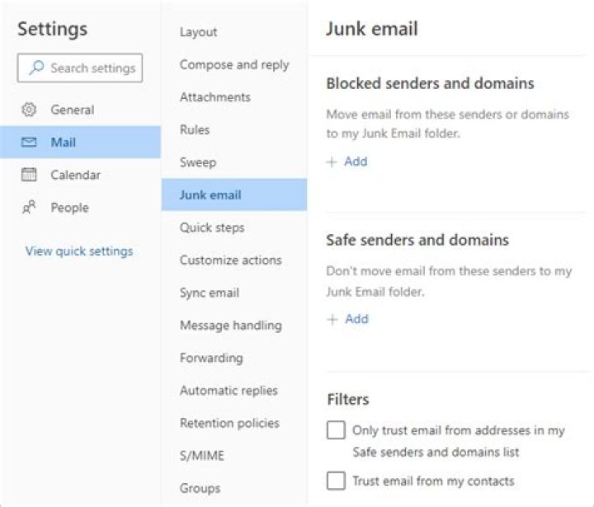
Task: Click the People icon in sidebar
Action: point(29,208)
